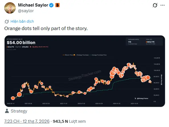Click the blue verified checkmark badge
This screenshot has height=127, width=169.
pyautogui.click(x=51, y=5)
